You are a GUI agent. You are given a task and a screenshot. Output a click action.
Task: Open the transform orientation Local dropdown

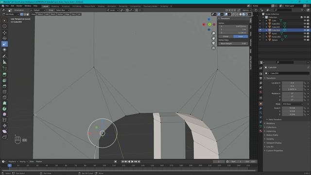tap(112, 10)
